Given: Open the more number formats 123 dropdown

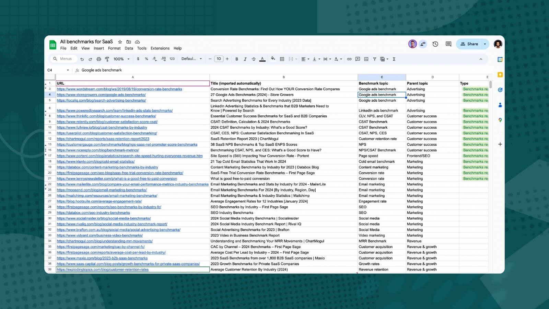Looking at the screenshot, I should pyautogui.click(x=171, y=59).
